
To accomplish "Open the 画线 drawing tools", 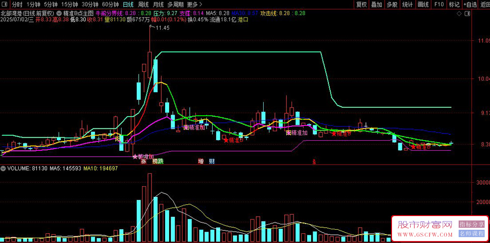I will (x=423, y=4).
